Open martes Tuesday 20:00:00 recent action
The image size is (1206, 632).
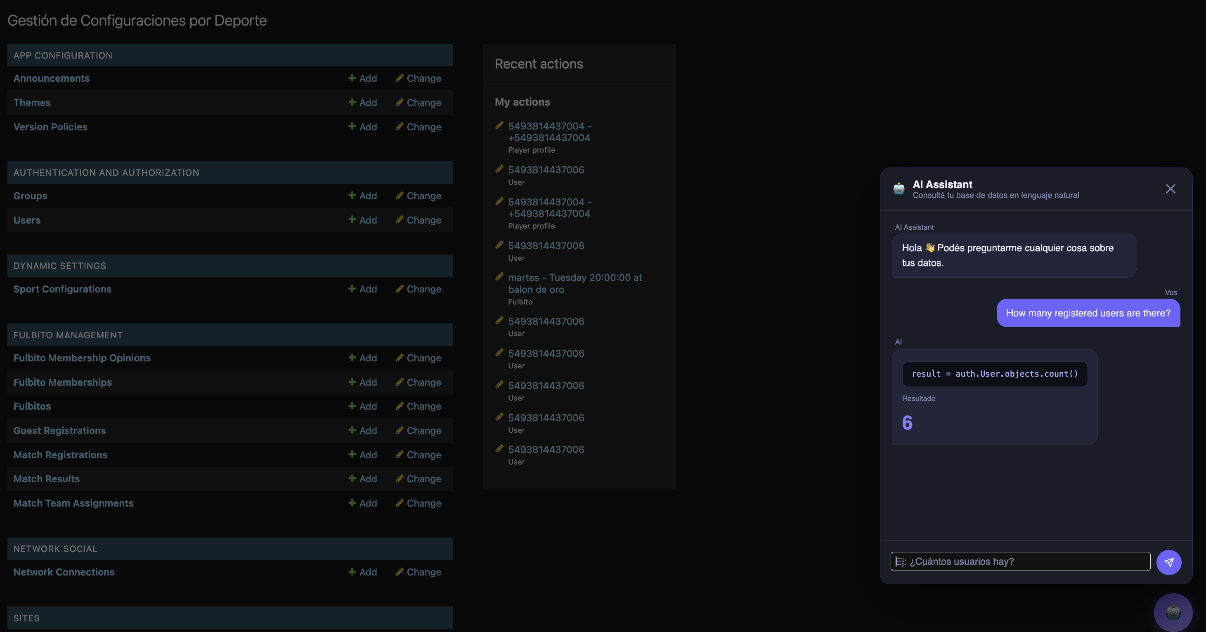coord(575,283)
